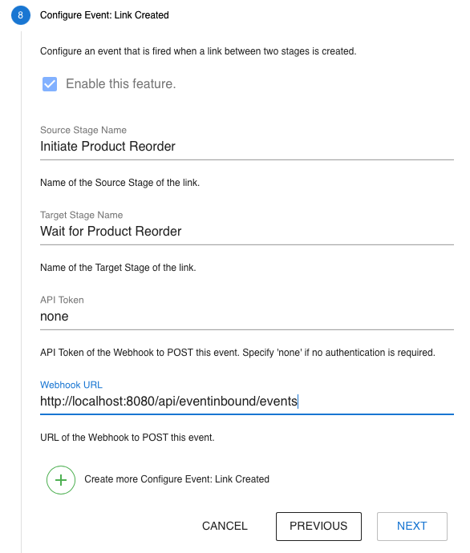Go back with the PREVIOUS button
This screenshot has width=470, height=553.
pyautogui.click(x=318, y=526)
